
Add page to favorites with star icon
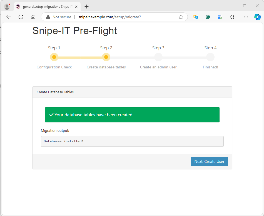tap(181, 17)
